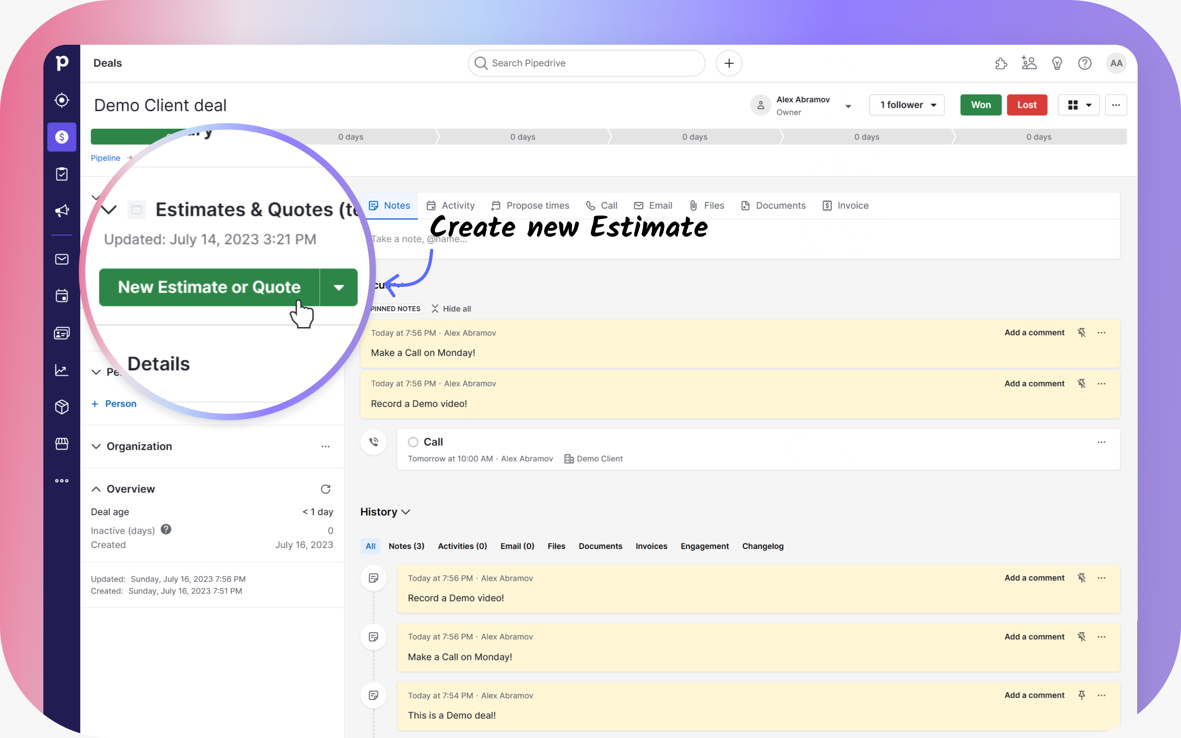Click the Search Pipedrive field
This screenshot has height=738, width=1181.
coord(585,64)
